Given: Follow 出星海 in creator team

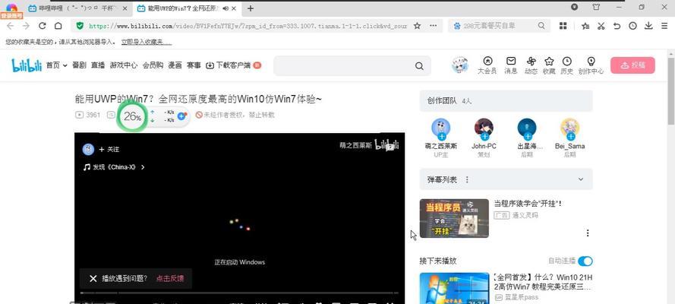Looking at the screenshot, I should tap(528, 137).
